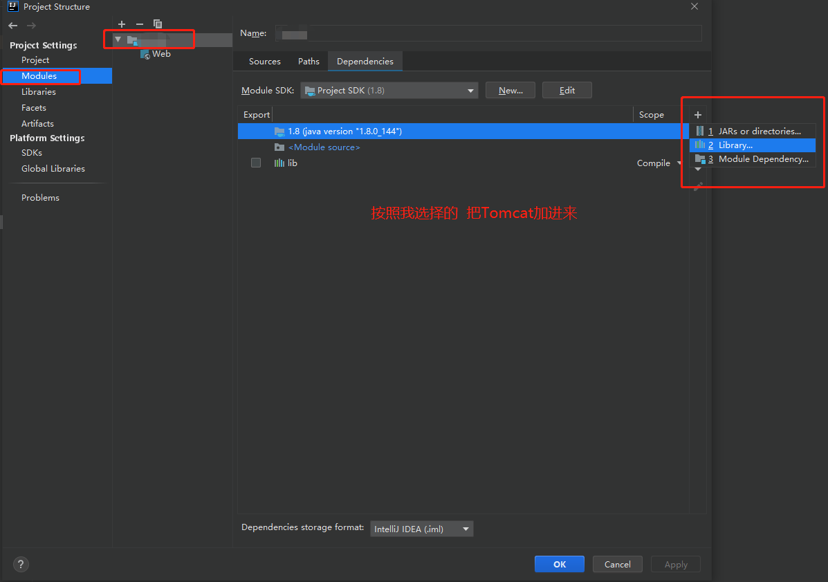Collapse the module tree node triangle
This screenshot has height=582, width=828.
(118, 39)
